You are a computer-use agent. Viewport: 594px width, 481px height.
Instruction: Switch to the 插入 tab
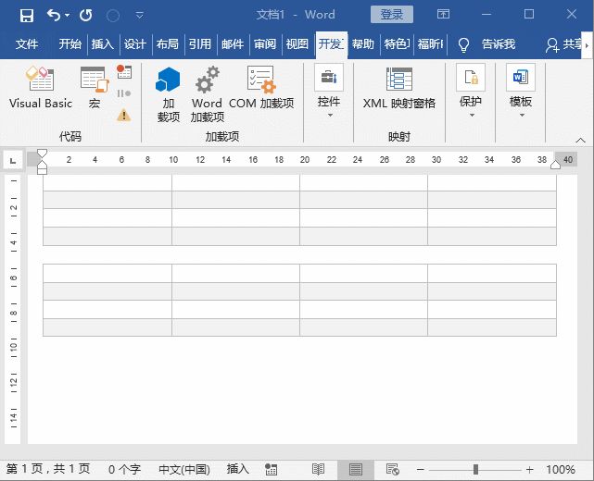click(x=102, y=44)
